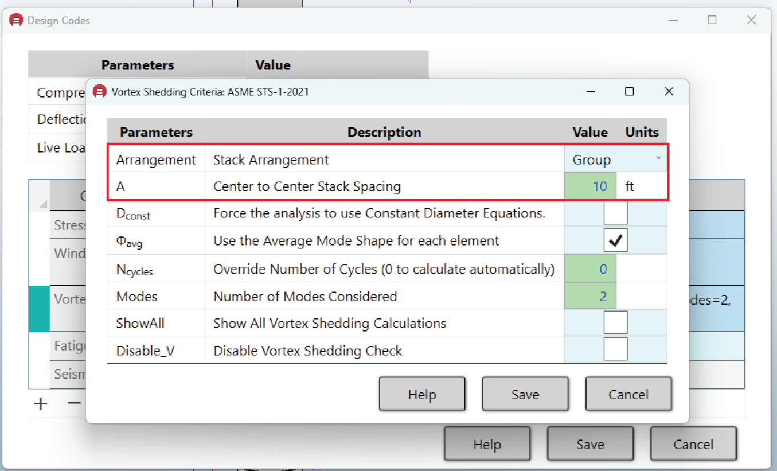Viewport: 777px width, 471px height.
Task: Click the plus add-row icon in Design Codes
Action: point(40,403)
